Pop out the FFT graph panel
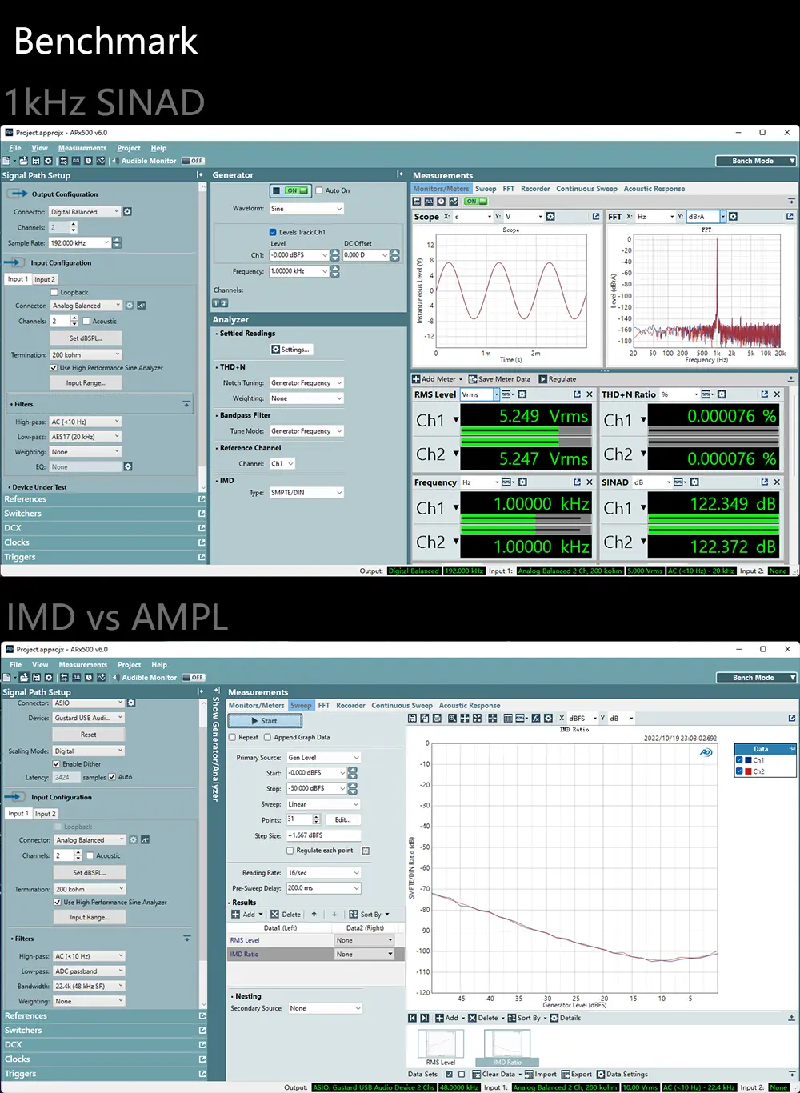The image size is (800, 1093). 790,217
